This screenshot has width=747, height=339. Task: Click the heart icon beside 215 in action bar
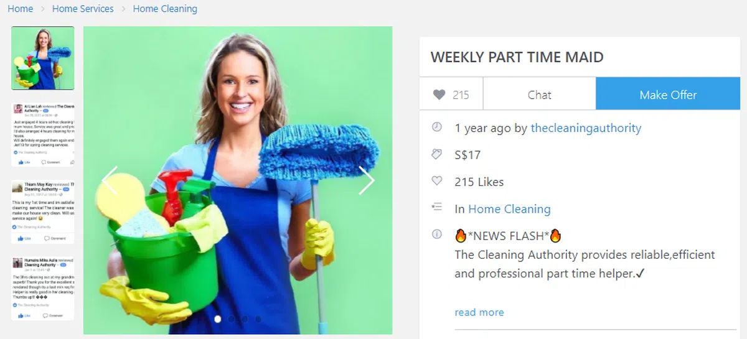click(x=439, y=95)
